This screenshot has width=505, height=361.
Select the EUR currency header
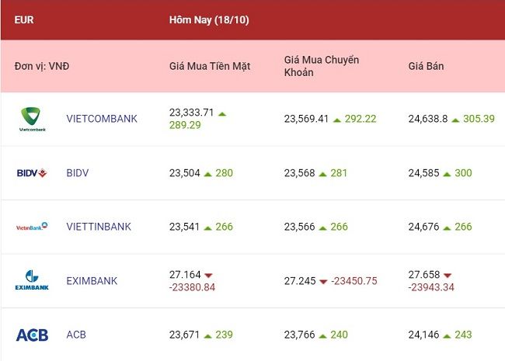coord(24,20)
